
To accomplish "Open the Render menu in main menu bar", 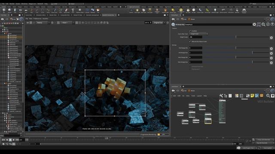I will pyautogui.click(x=12, y=4).
